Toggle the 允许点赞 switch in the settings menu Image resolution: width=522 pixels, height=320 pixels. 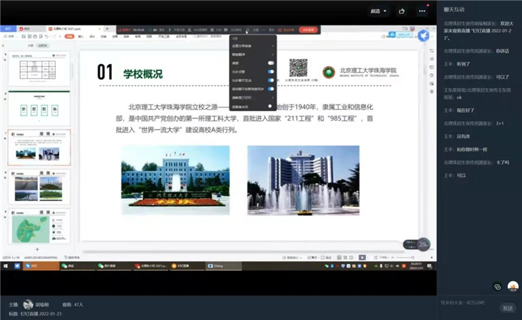(271, 72)
